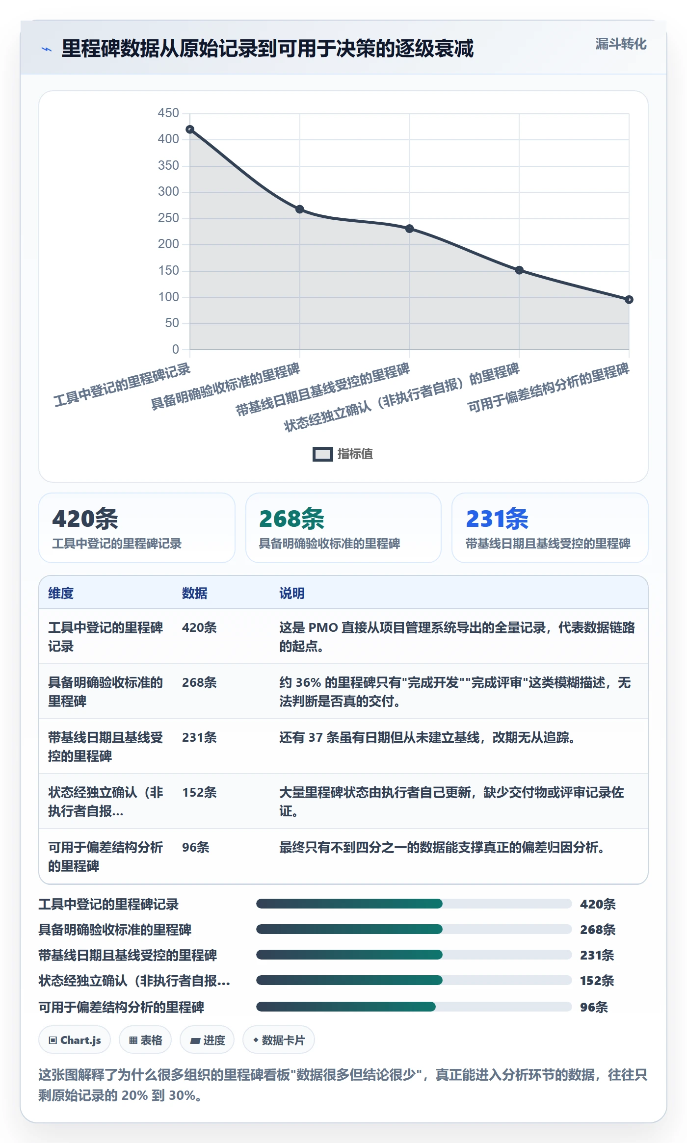
Task: Click the 漏斗转化 tag in the header
Action: coord(621,44)
